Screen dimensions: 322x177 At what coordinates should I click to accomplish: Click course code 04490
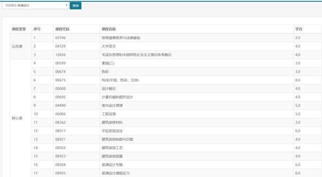point(60,105)
